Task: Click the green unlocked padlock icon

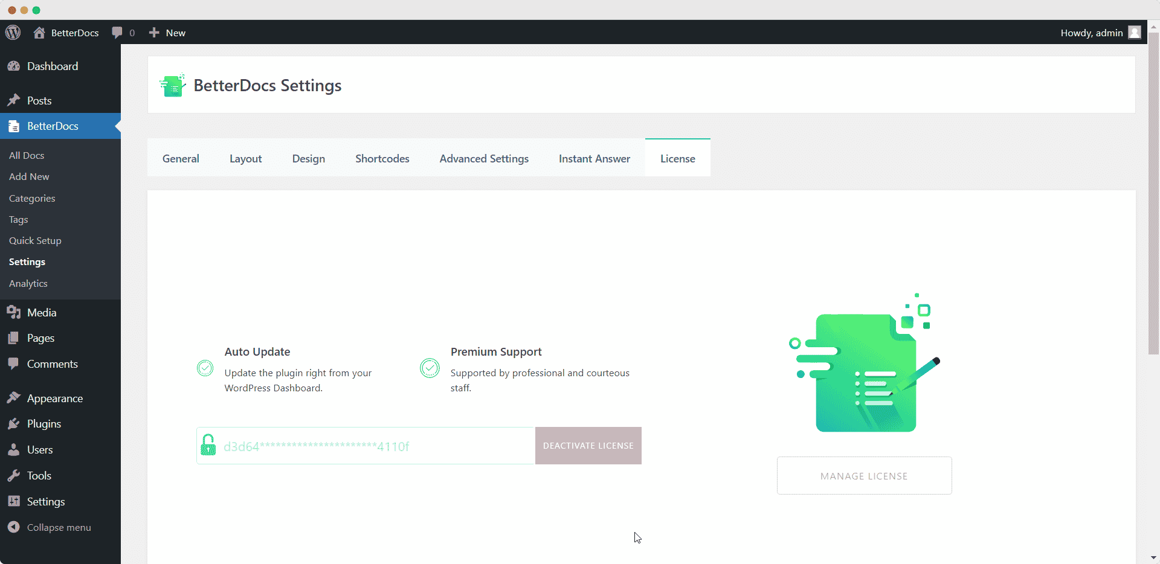Action: click(x=208, y=445)
